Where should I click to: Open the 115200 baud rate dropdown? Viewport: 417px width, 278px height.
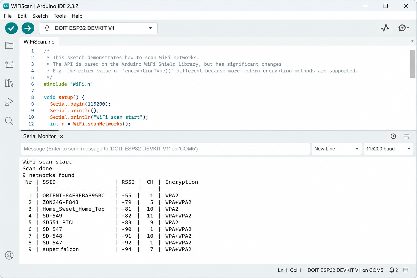tap(388, 149)
